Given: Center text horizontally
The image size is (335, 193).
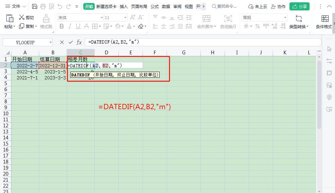Looking at the screenshot, I should click(164, 26).
